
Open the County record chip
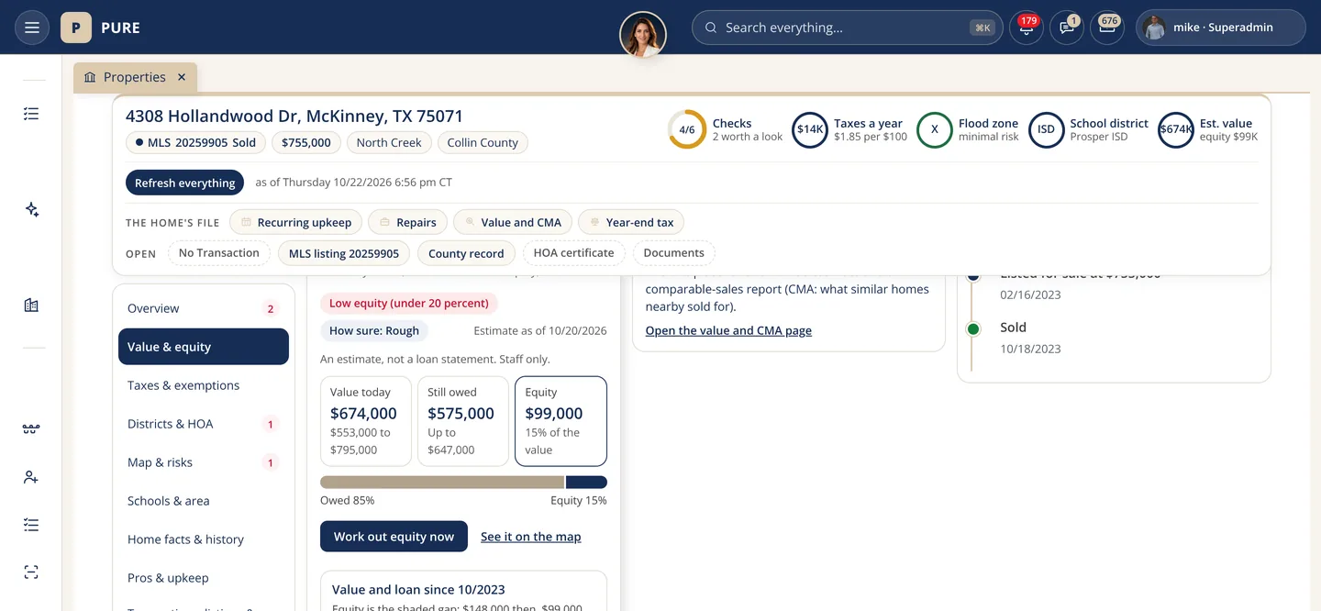click(x=466, y=253)
